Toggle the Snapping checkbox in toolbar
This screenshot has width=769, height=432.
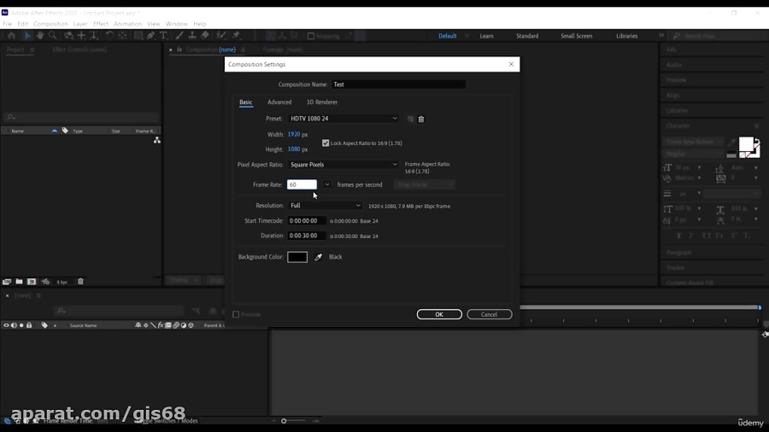coord(310,36)
